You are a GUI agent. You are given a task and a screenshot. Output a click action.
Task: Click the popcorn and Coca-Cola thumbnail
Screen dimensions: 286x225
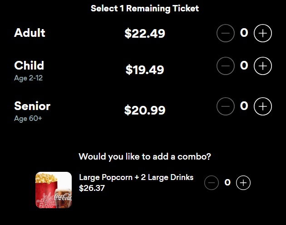point(54,190)
